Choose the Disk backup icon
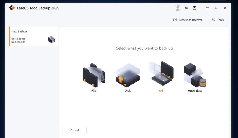 128,75
